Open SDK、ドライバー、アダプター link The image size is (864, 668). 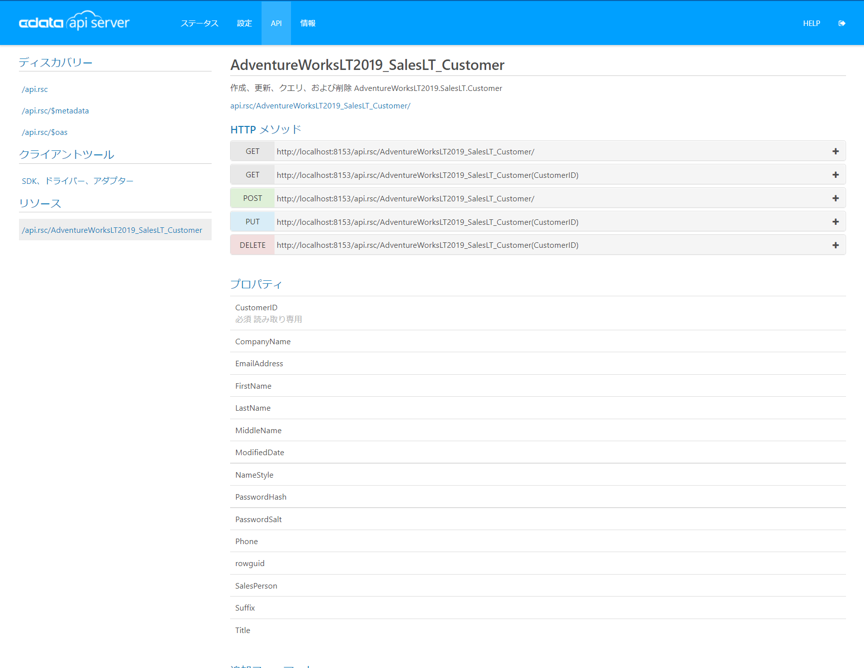point(77,181)
